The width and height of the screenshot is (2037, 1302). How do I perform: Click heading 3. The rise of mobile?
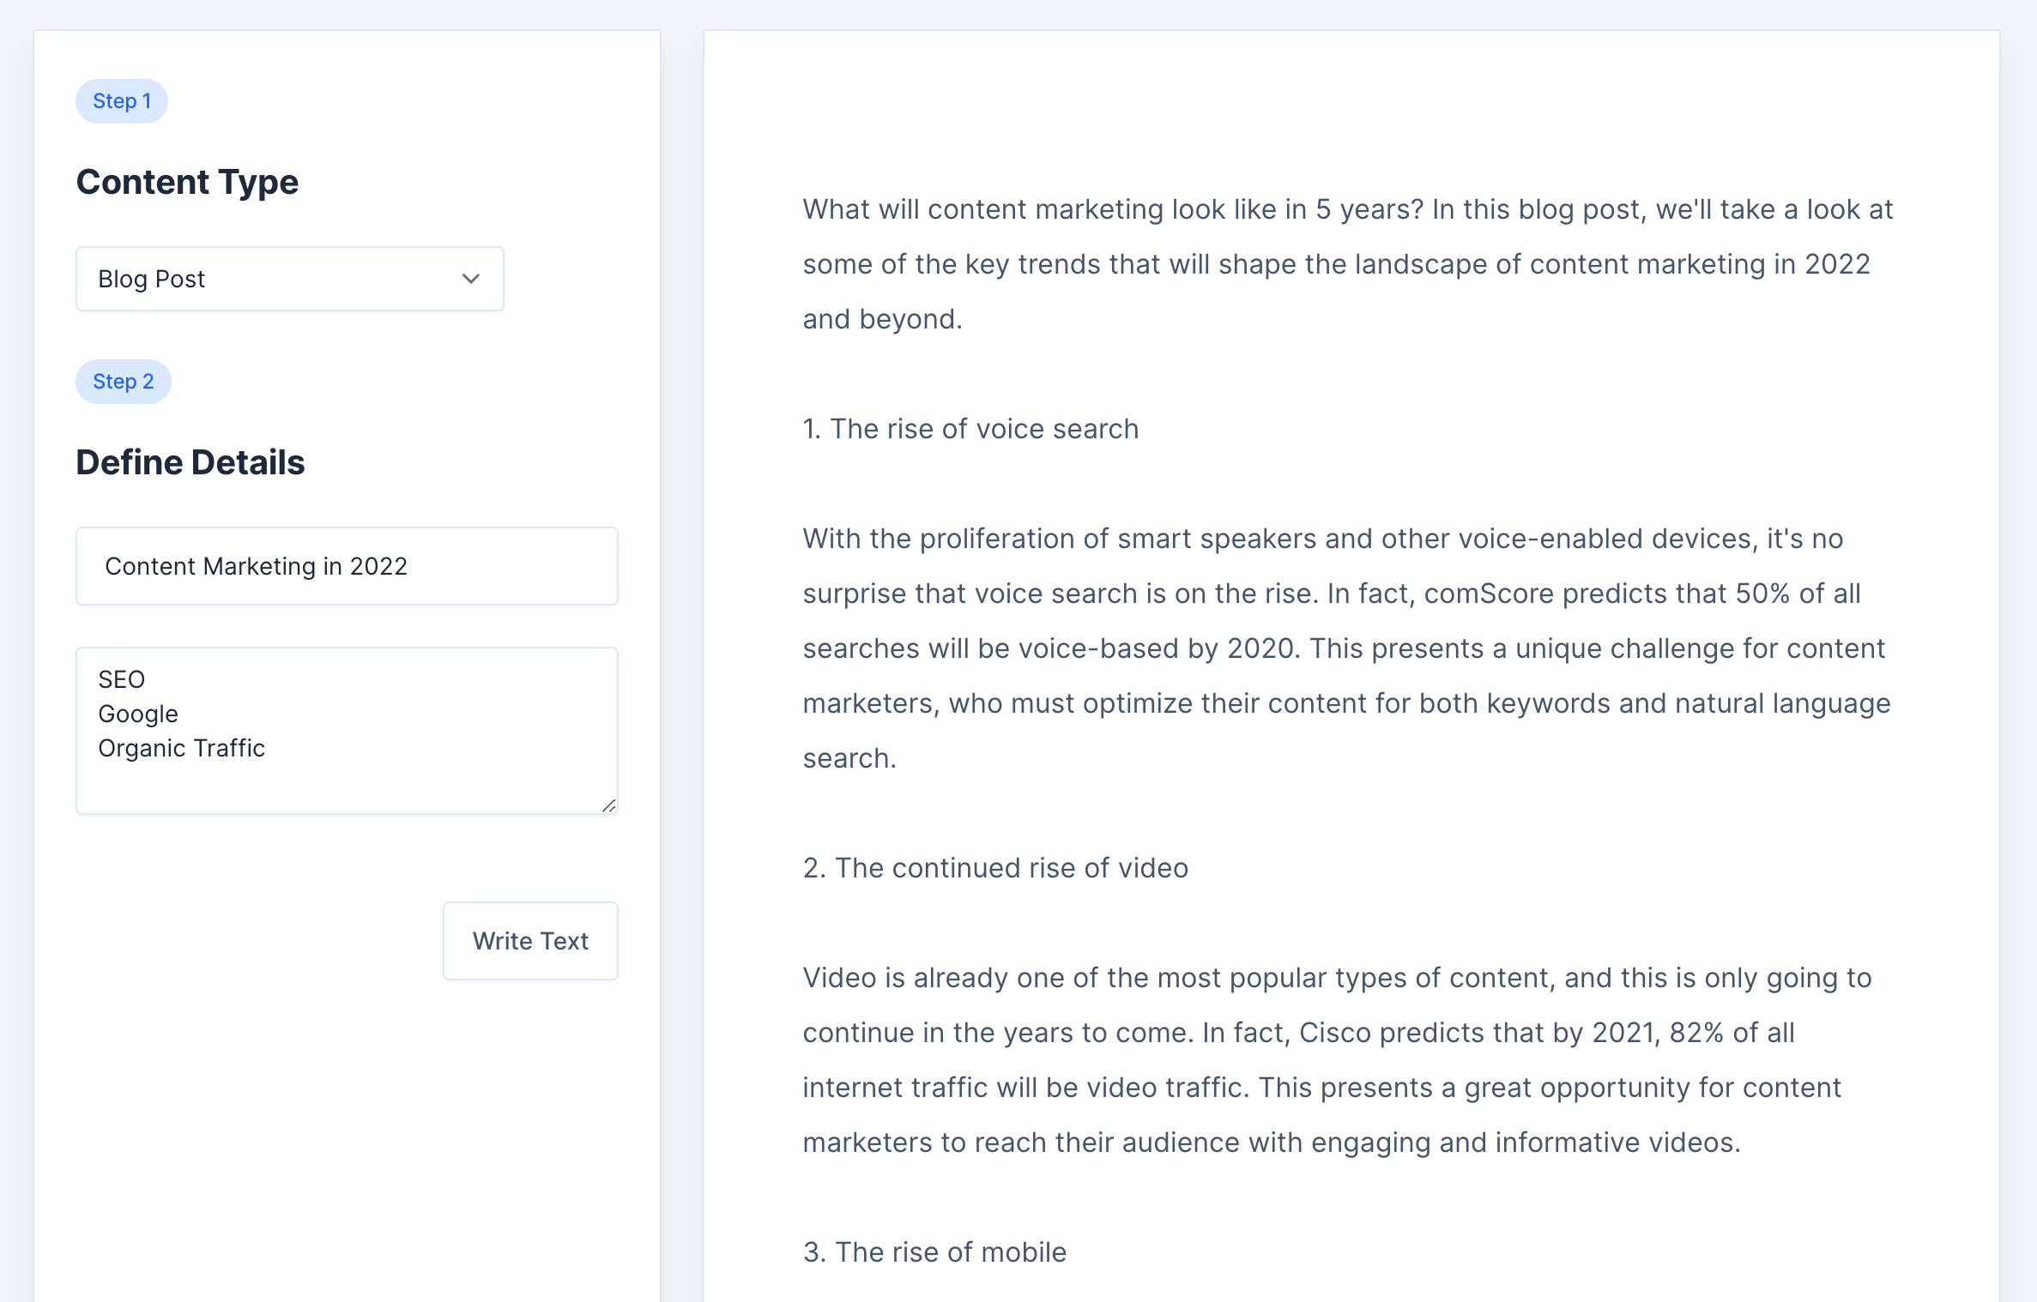[934, 1252]
